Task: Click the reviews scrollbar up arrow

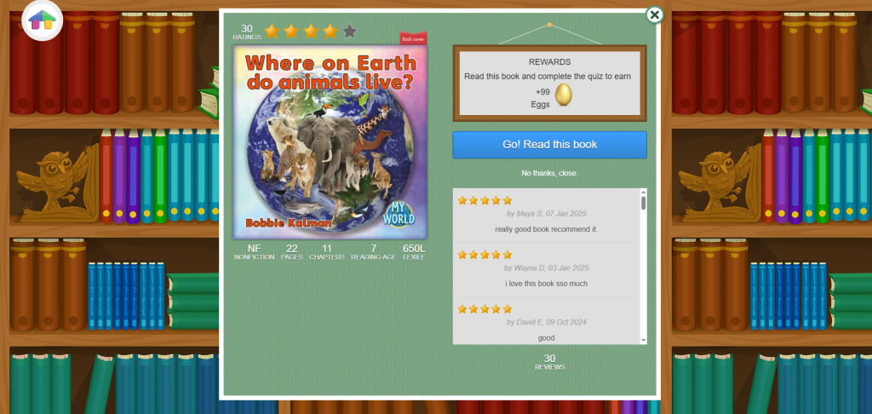Action: (x=644, y=192)
